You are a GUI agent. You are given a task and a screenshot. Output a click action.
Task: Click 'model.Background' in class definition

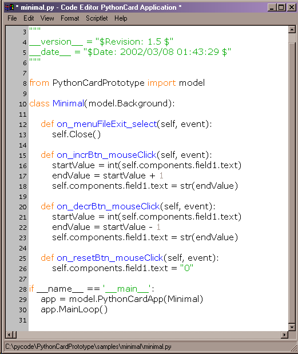pos(128,104)
